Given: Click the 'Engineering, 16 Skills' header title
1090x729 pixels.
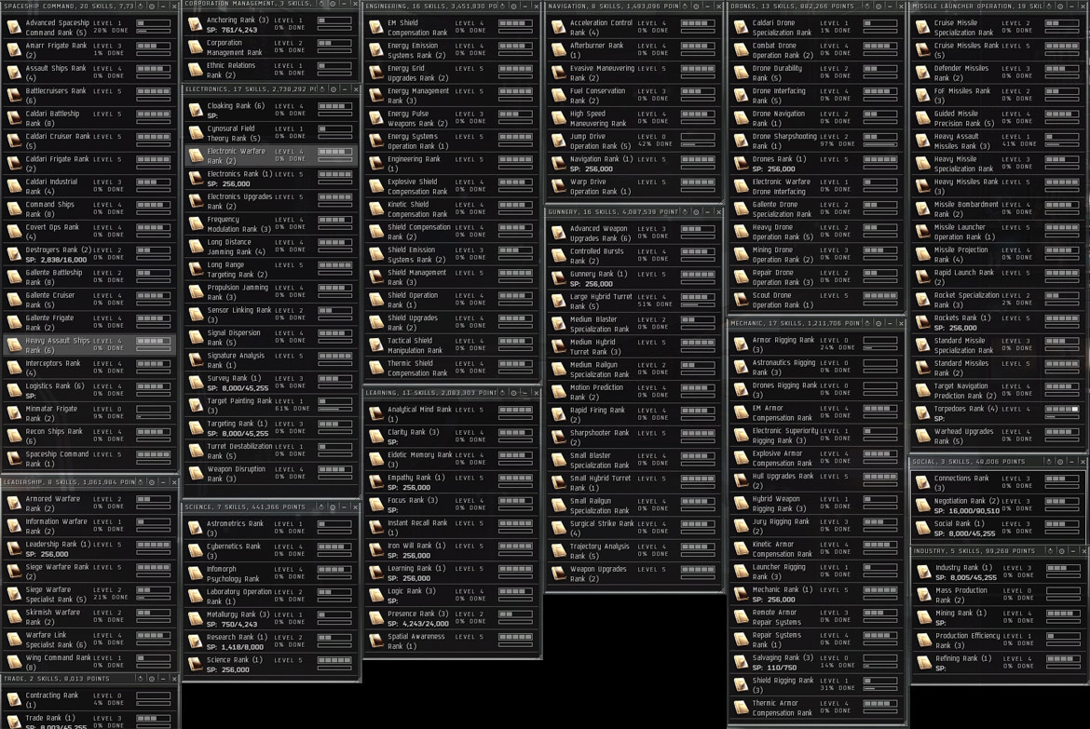Looking at the screenshot, I should tap(431, 6).
